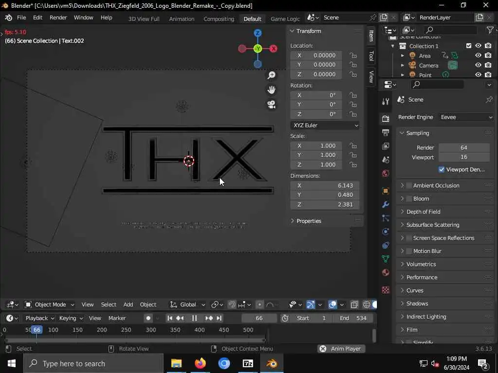Screen dimensions: 498x373
Task: Toggle proportional editing button
Action: (260, 305)
